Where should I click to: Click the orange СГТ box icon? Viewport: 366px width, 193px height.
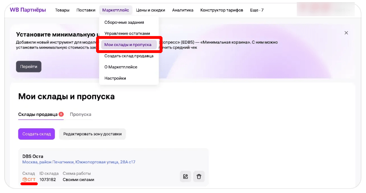pyautogui.click(x=25, y=180)
